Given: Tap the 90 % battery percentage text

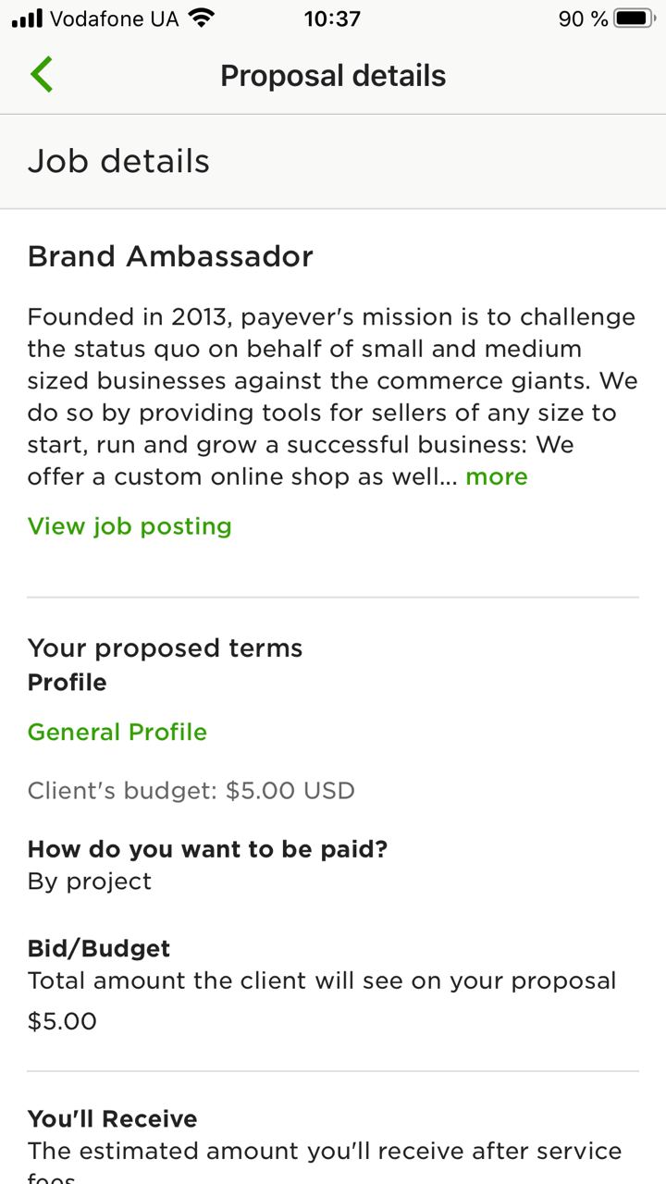Looking at the screenshot, I should (583, 18).
